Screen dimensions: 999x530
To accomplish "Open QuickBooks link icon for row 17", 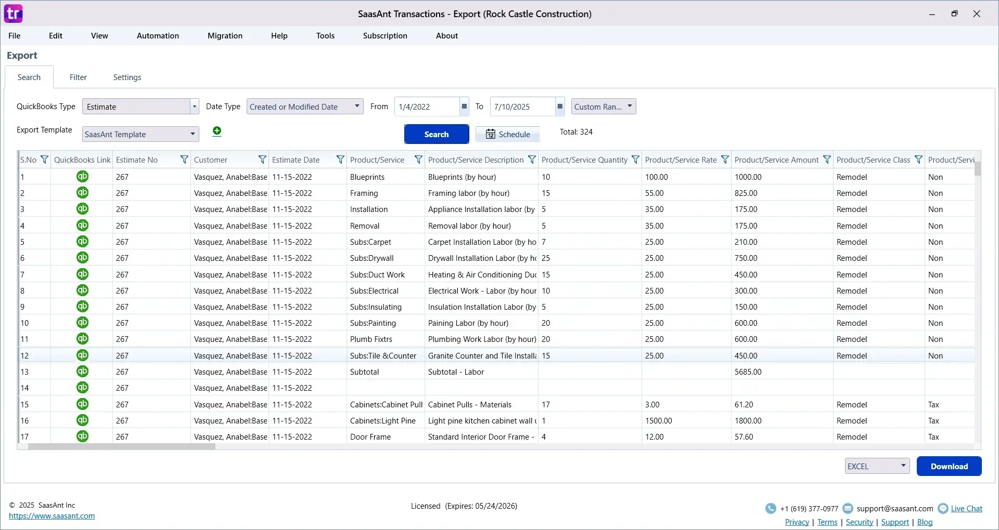I will click(82, 436).
